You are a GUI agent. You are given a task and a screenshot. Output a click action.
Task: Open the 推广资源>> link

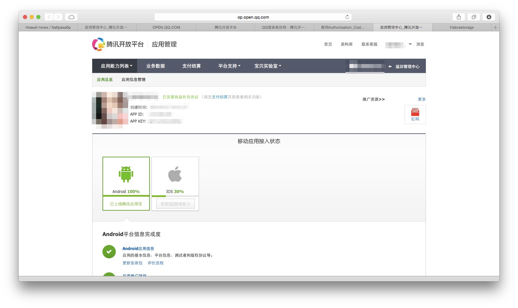pyautogui.click(x=374, y=99)
